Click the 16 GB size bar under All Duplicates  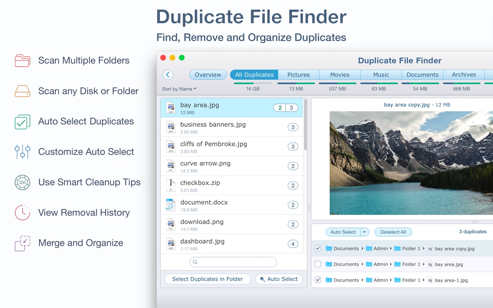[x=253, y=83]
